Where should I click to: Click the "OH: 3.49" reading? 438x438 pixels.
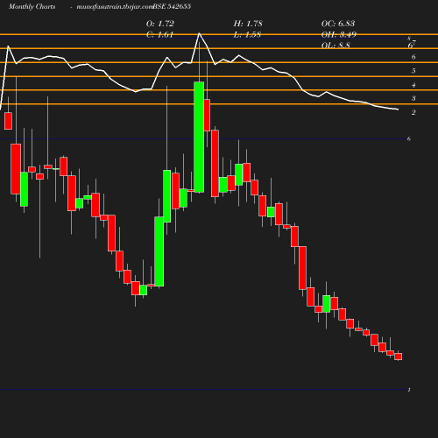pos(339,35)
